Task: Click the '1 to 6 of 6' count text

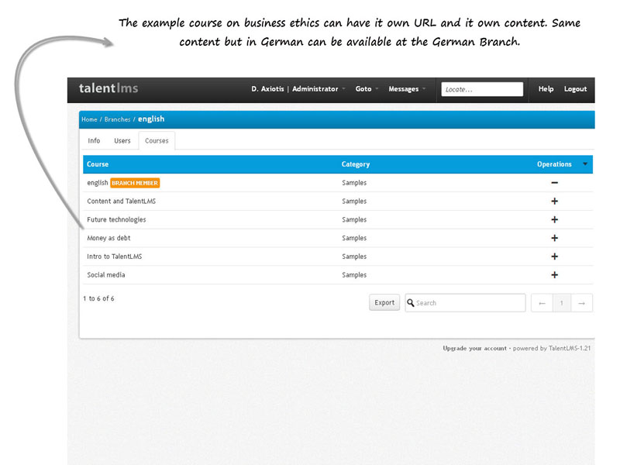Action: (99, 298)
